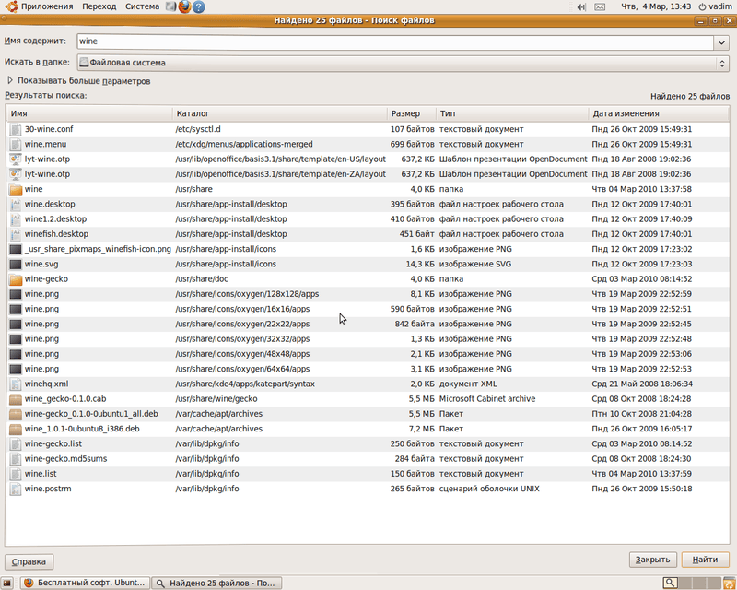
Task: Expand 'Показывать больше параметров' options
Action: [10, 81]
